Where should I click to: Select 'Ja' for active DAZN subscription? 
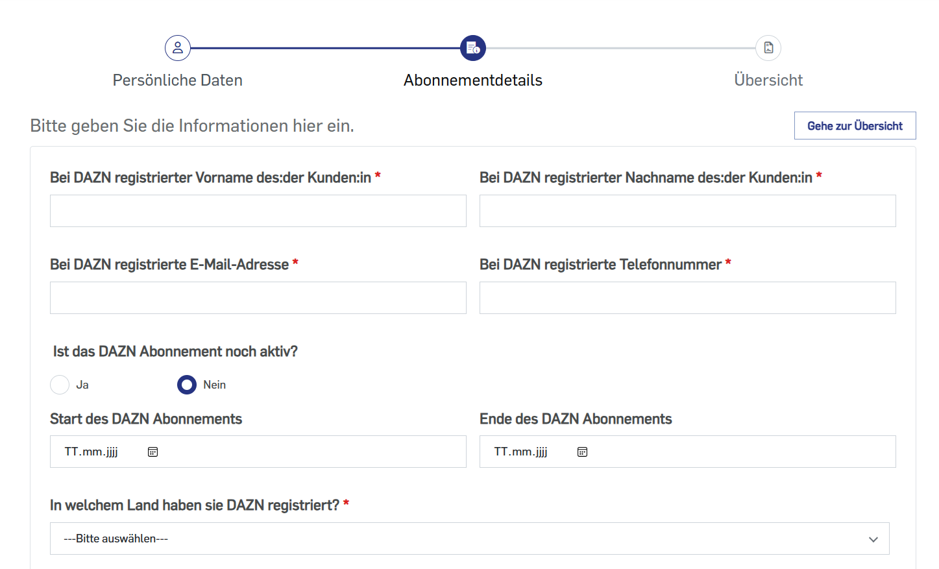tap(60, 385)
